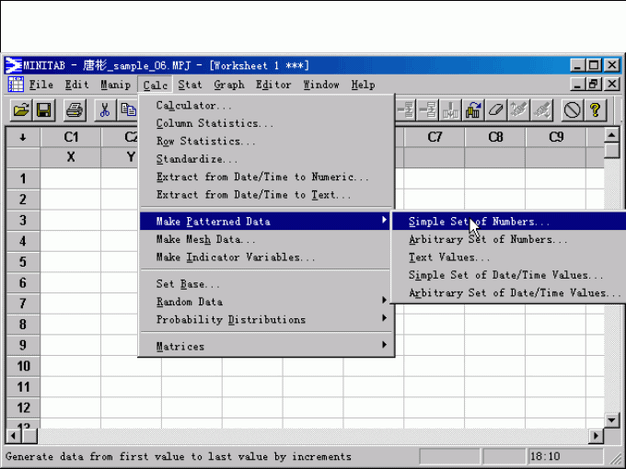Expand the Probability Distributions submenu
This screenshot has width=626, height=469.
coord(267,319)
